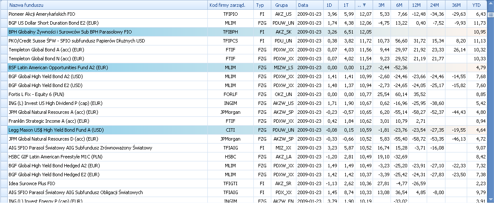Select Franklin Strategic Income A (acc) (EUR)

(247, 121)
